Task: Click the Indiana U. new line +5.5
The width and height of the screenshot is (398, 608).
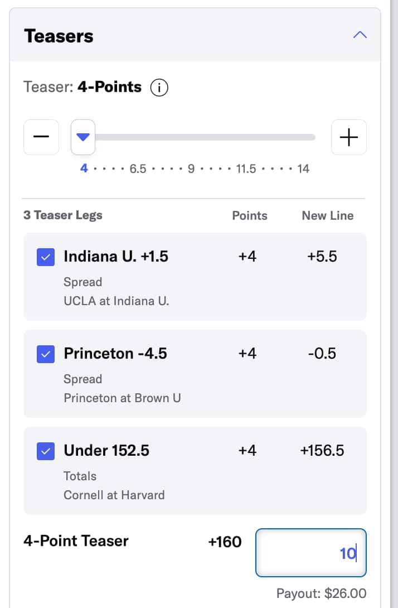Action: [322, 257]
